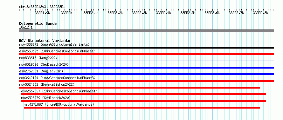Select the blue nsv6519526 variant bar
283x120 pixels.
coord(146,68)
